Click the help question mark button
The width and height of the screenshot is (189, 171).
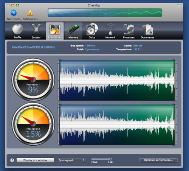(12, 160)
